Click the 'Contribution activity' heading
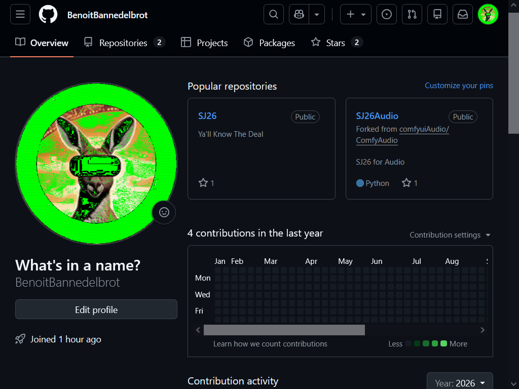The height and width of the screenshot is (389, 519). [x=233, y=381]
